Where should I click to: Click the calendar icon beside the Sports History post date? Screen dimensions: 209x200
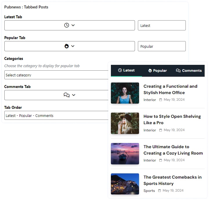click(x=159, y=190)
